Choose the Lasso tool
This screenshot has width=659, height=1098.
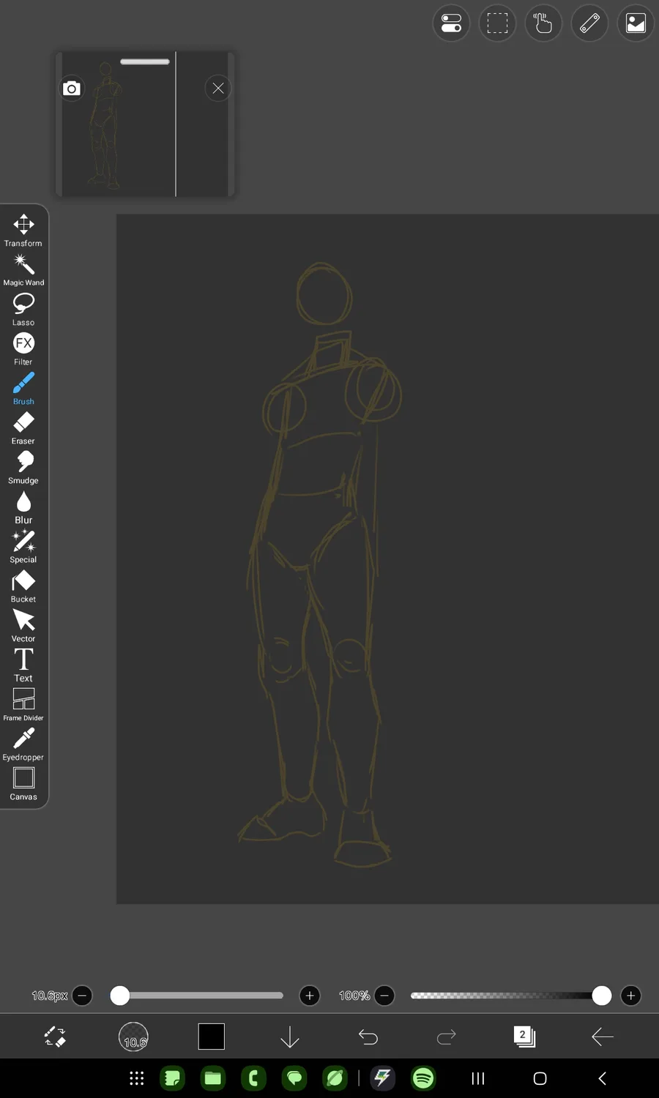pyautogui.click(x=23, y=309)
